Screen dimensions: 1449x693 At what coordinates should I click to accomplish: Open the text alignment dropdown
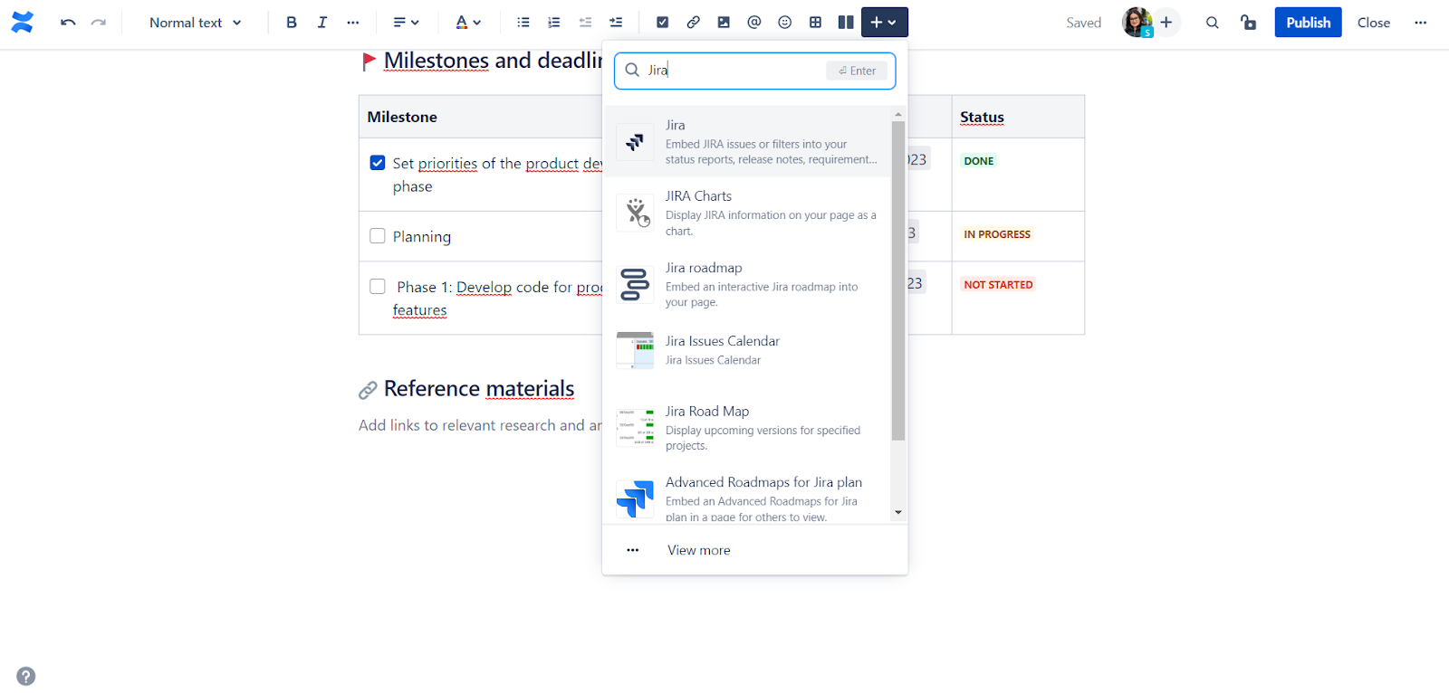pyautogui.click(x=406, y=23)
